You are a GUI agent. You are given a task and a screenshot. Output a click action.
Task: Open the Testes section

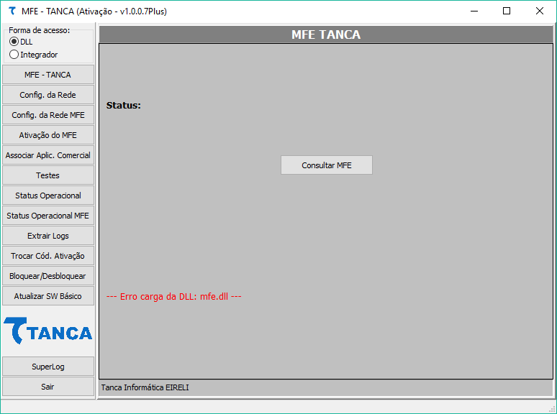(48, 175)
